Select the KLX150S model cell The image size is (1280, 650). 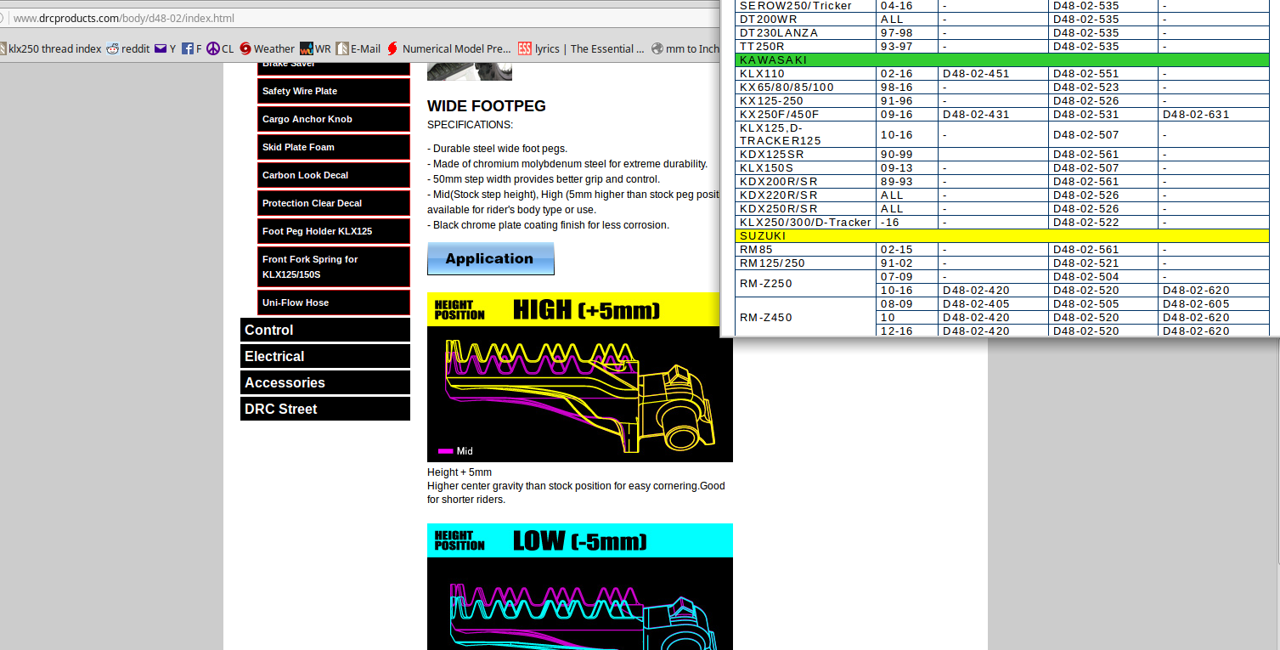[x=805, y=167]
